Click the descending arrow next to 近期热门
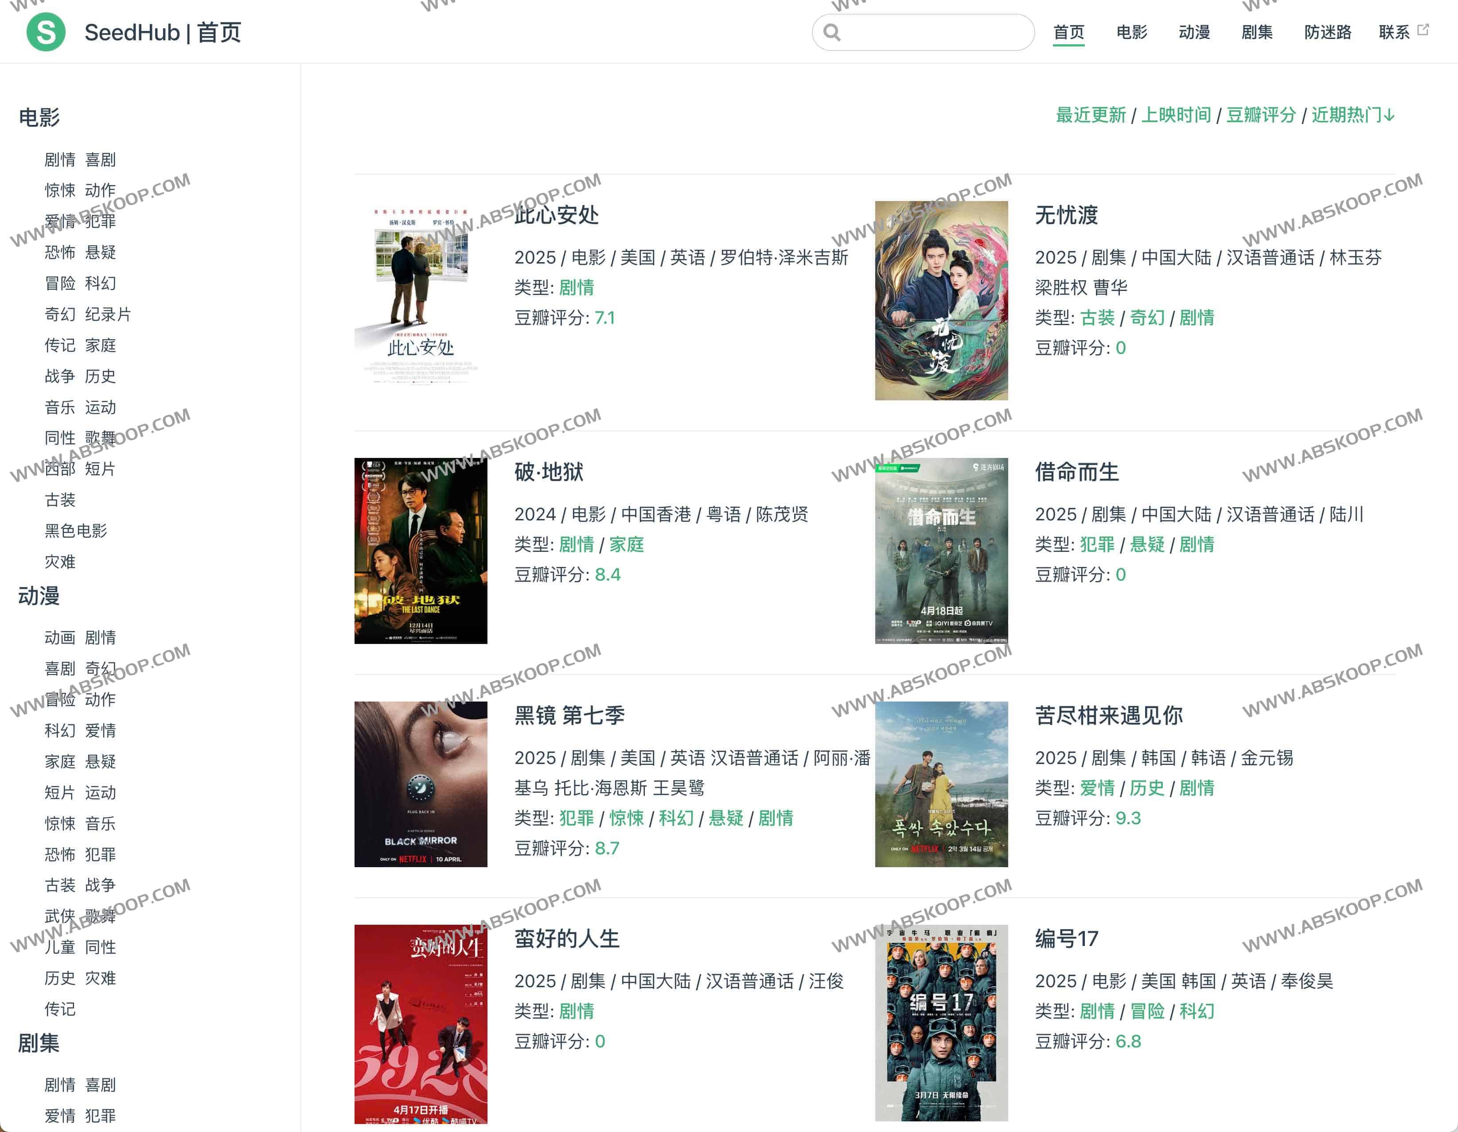This screenshot has width=1458, height=1132. point(1390,115)
